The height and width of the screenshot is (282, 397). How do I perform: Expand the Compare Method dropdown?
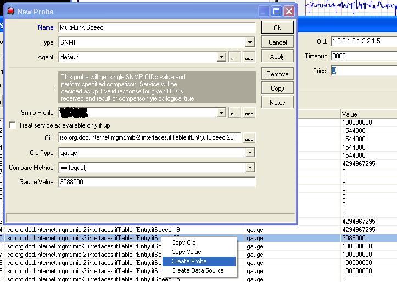coord(250,168)
